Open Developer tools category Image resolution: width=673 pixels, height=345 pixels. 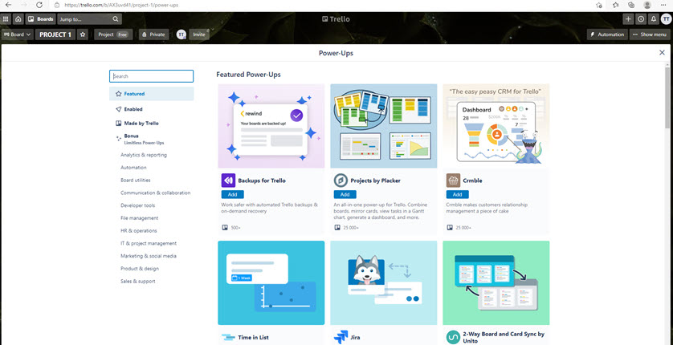138,205
